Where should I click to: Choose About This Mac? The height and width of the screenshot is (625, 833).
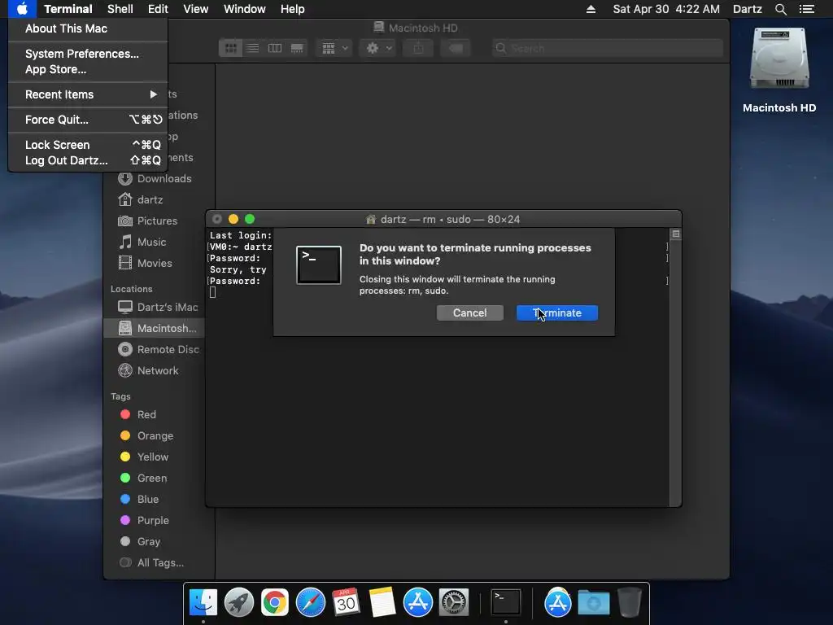(x=66, y=28)
